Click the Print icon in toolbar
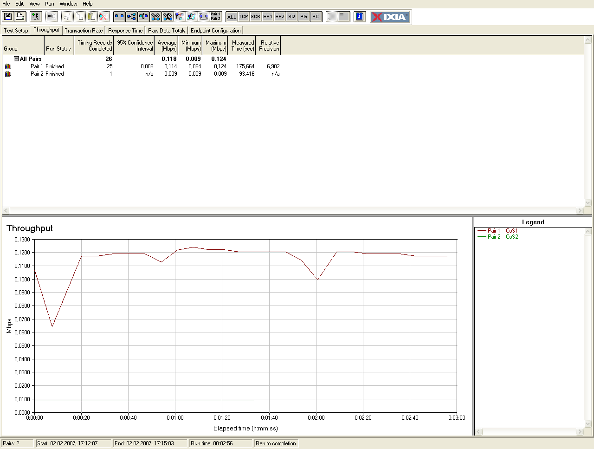 click(x=20, y=17)
